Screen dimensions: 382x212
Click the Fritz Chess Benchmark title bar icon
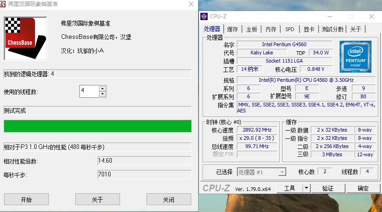3,4
